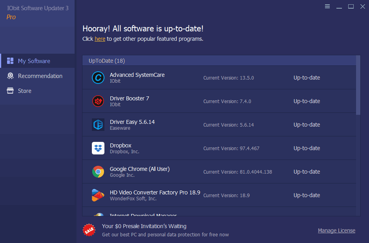Click the Dropbox app icon

[98, 148]
